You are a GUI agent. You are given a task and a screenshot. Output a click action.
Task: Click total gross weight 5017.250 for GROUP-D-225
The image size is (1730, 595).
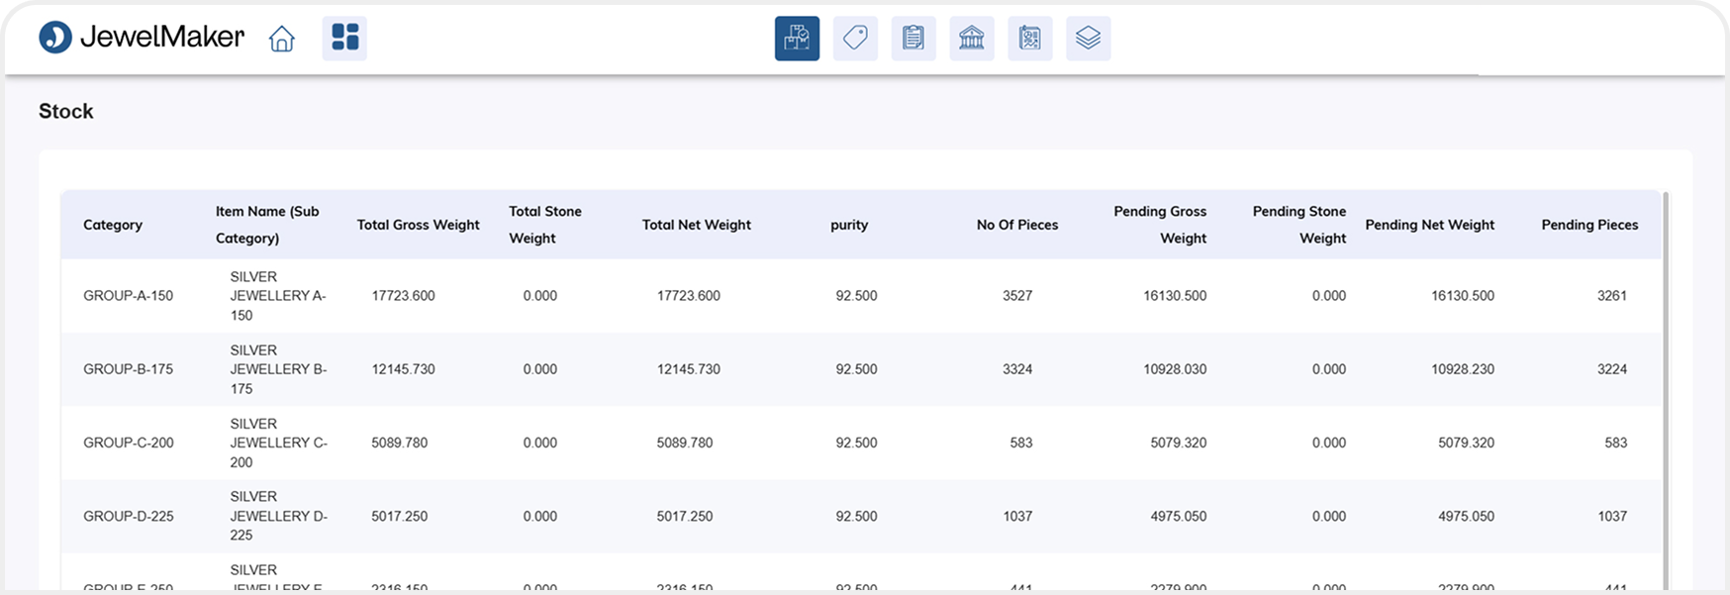click(399, 516)
